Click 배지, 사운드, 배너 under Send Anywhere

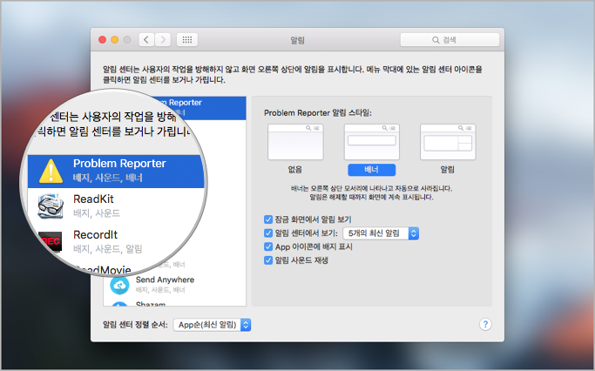pos(160,290)
